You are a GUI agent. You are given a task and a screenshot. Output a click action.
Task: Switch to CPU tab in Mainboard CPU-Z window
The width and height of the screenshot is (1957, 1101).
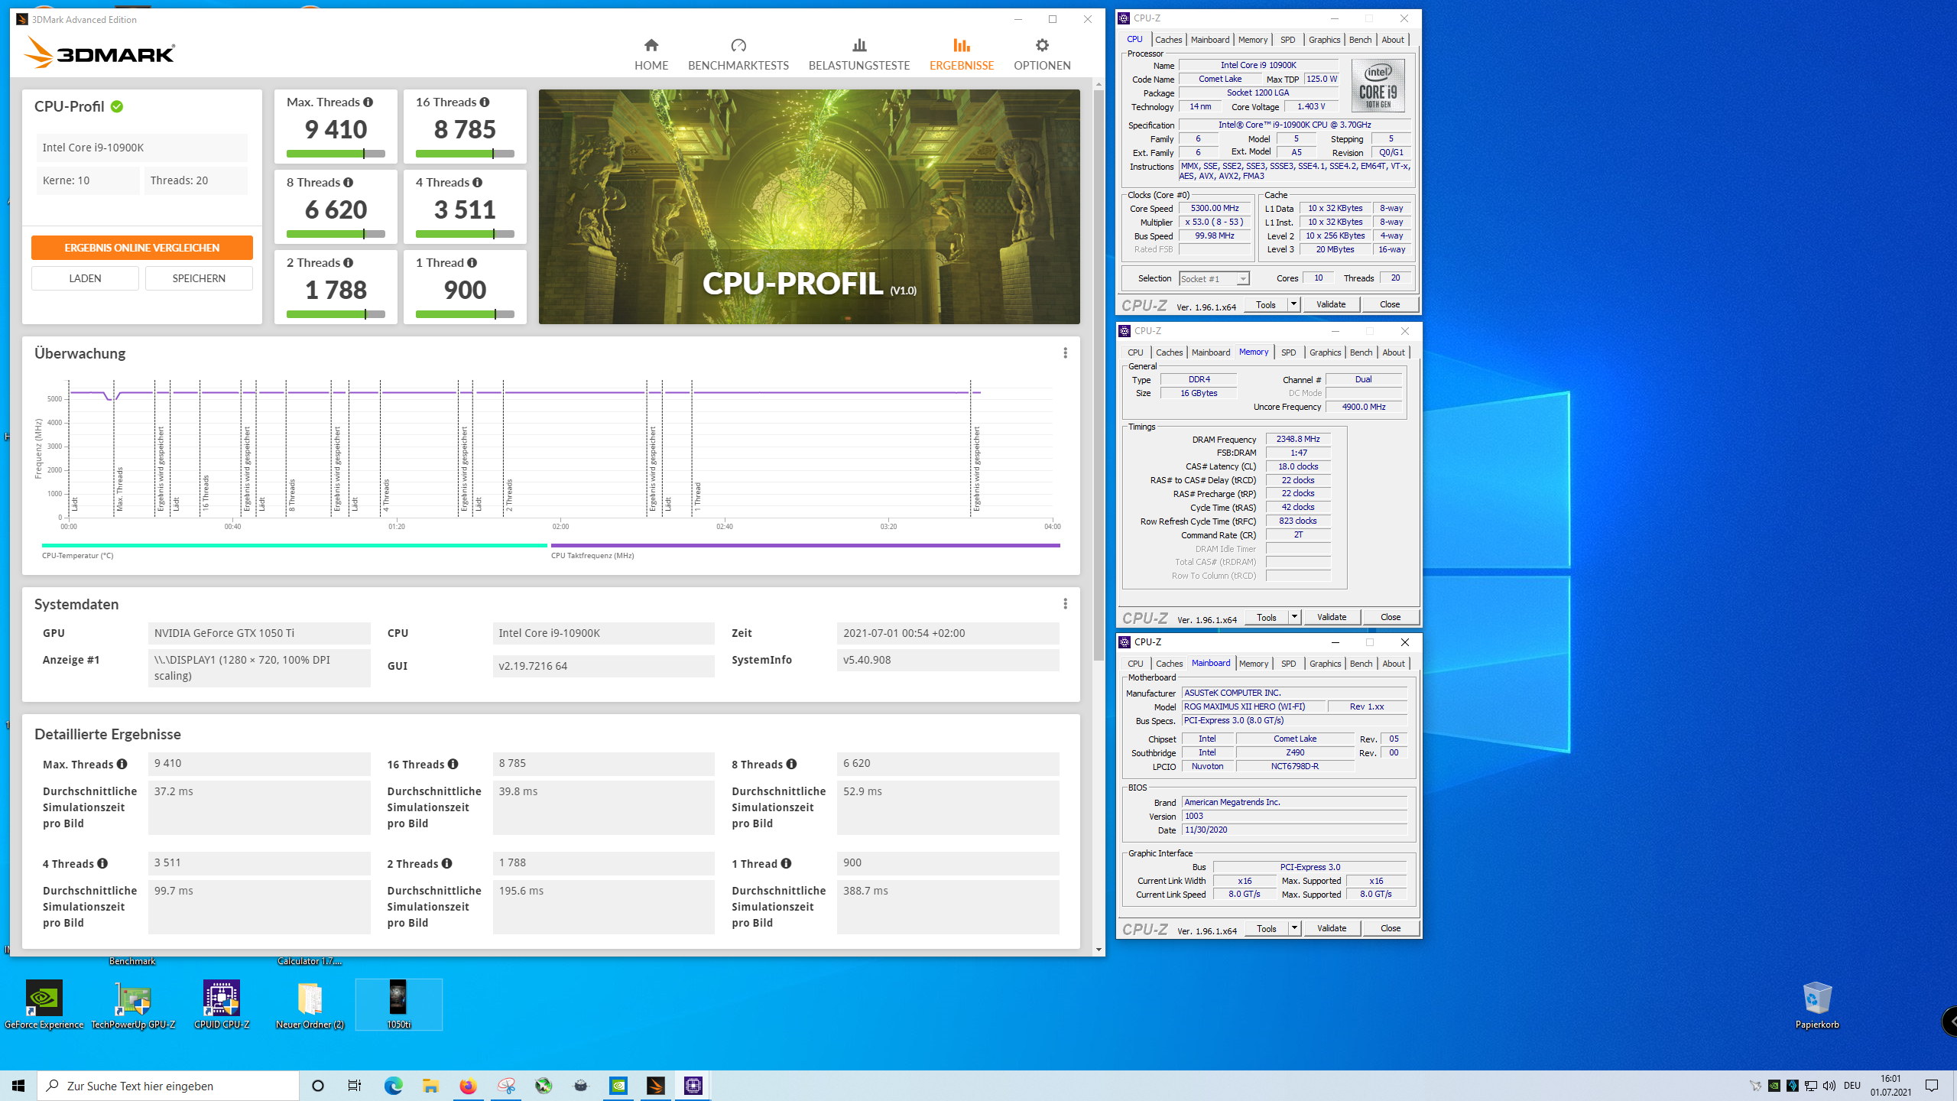(1135, 664)
